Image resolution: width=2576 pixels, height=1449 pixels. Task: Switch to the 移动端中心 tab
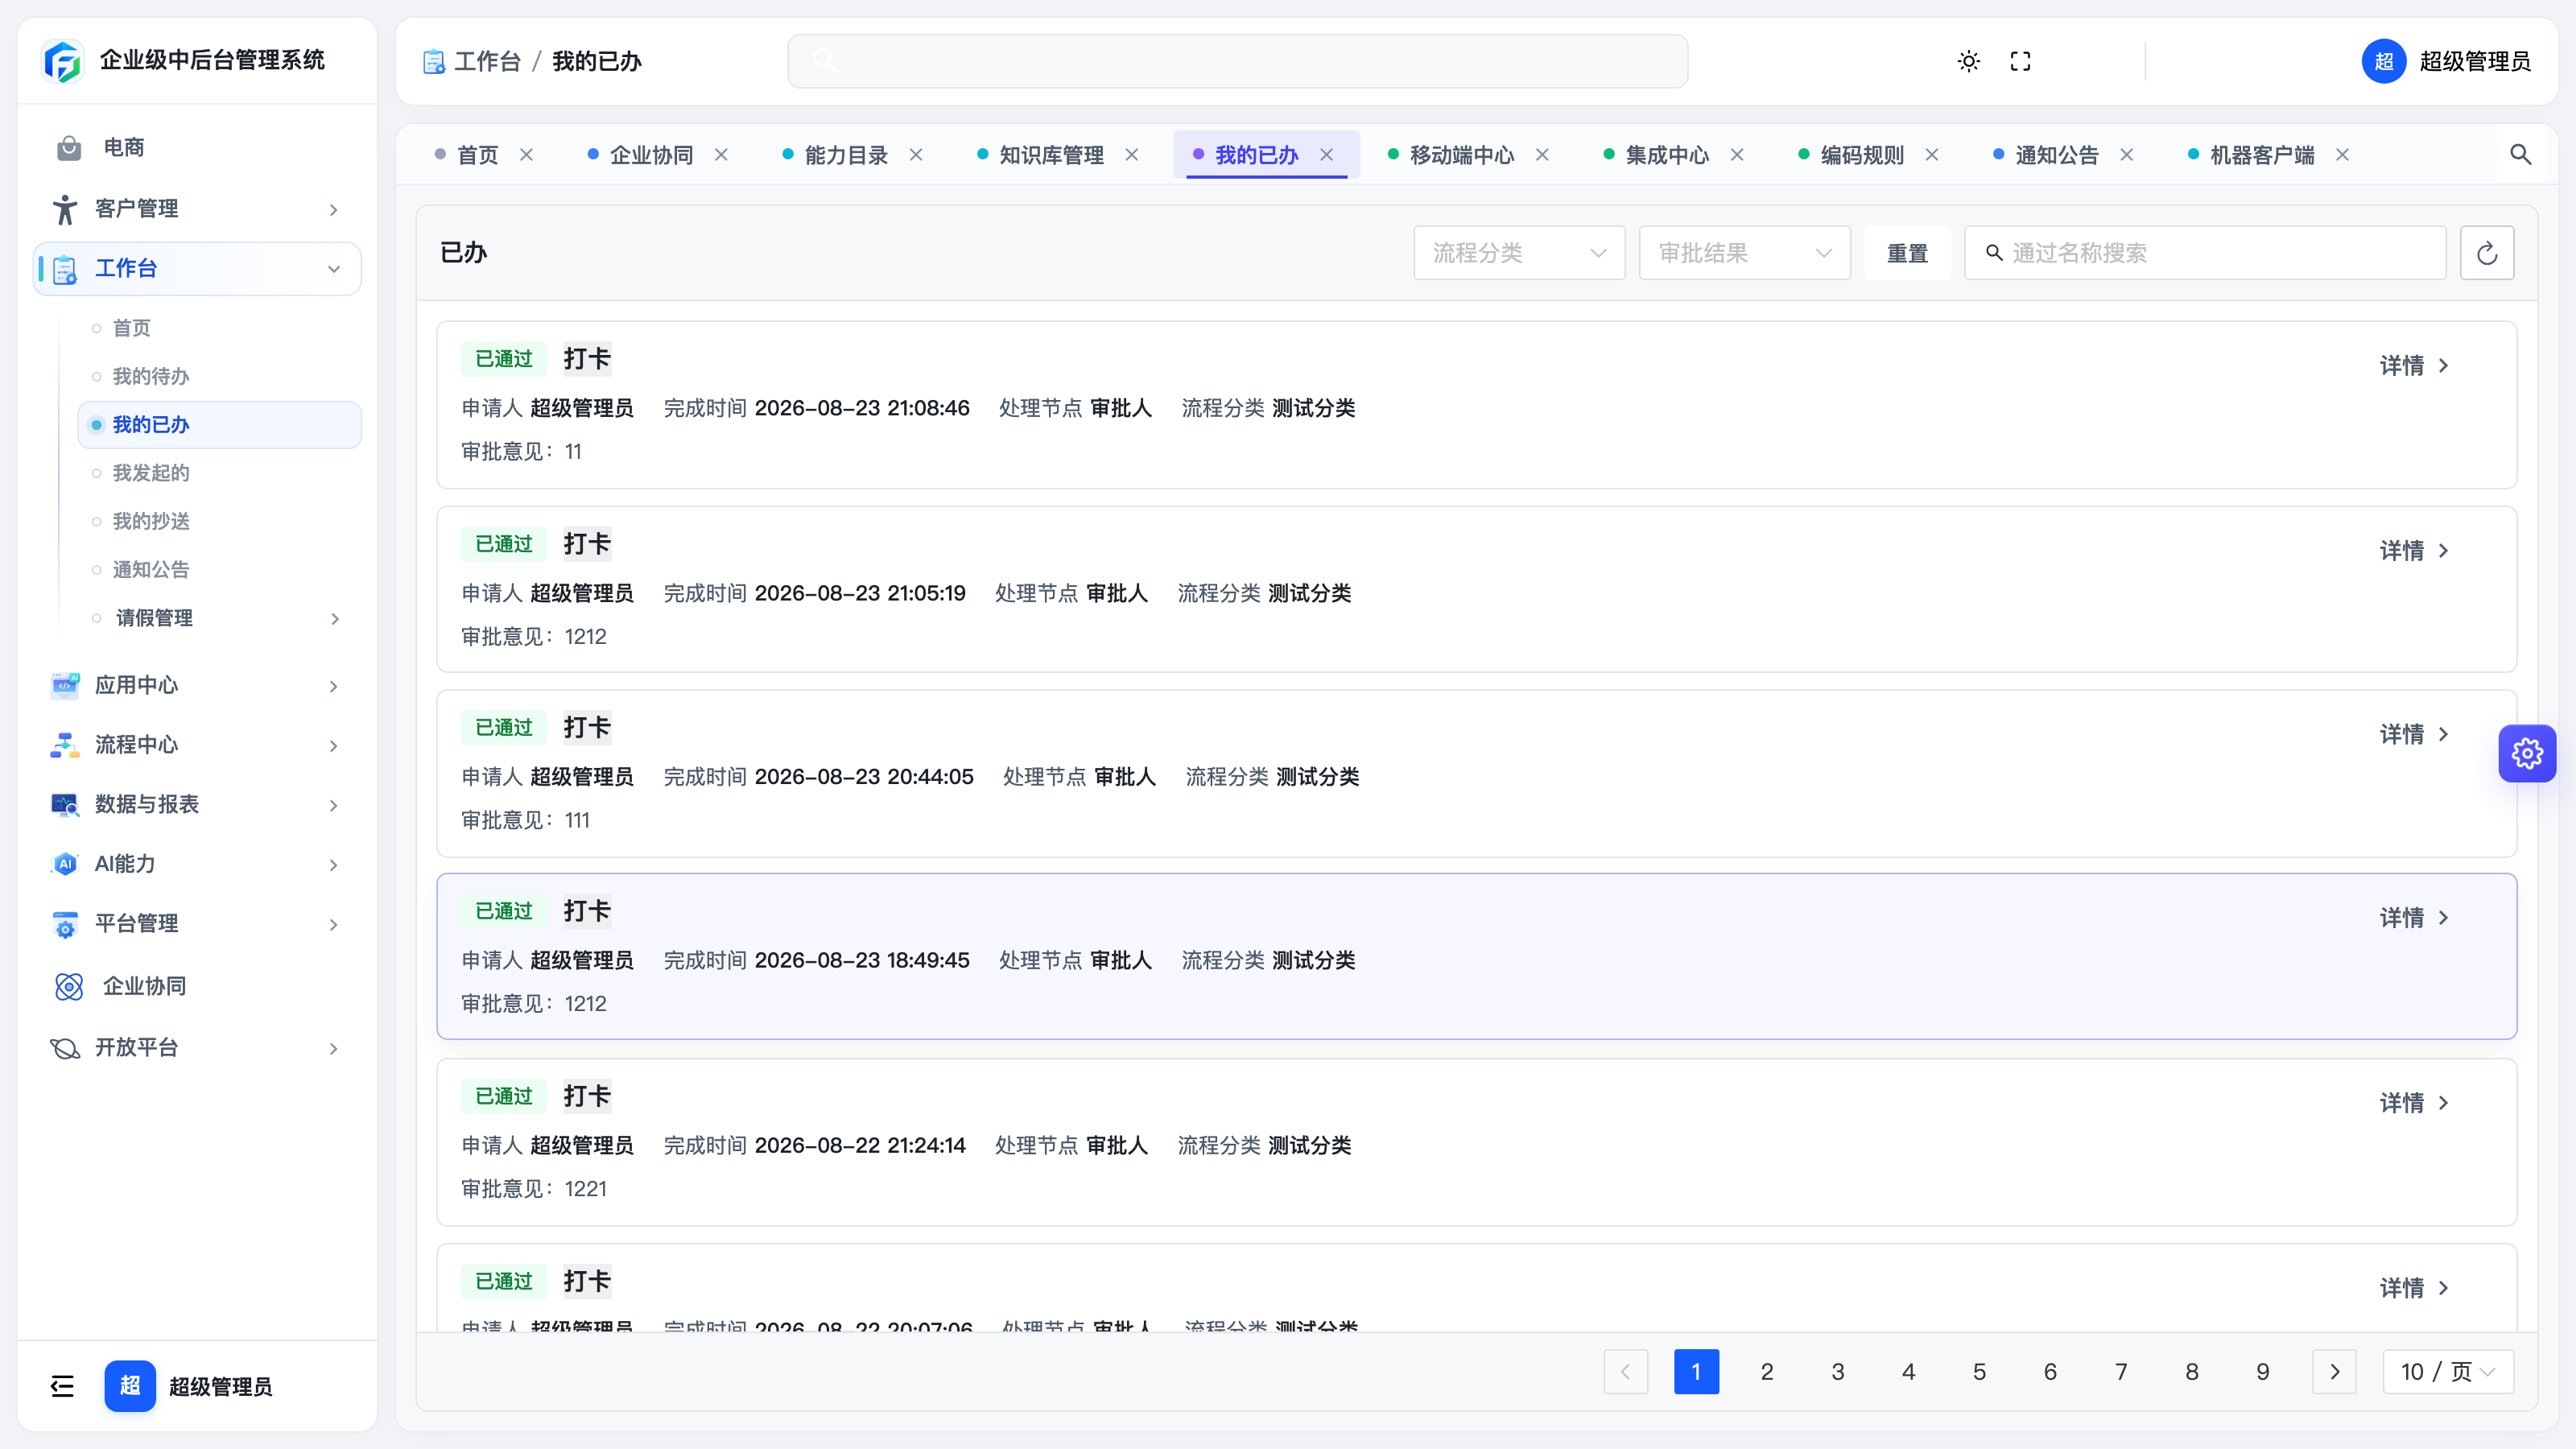[1461, 155]
